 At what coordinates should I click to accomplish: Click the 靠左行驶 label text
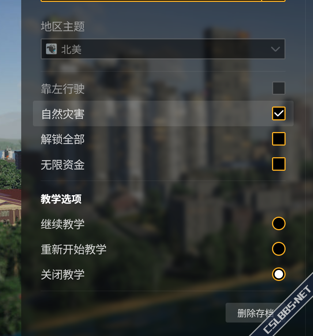[x=63, y=89]
